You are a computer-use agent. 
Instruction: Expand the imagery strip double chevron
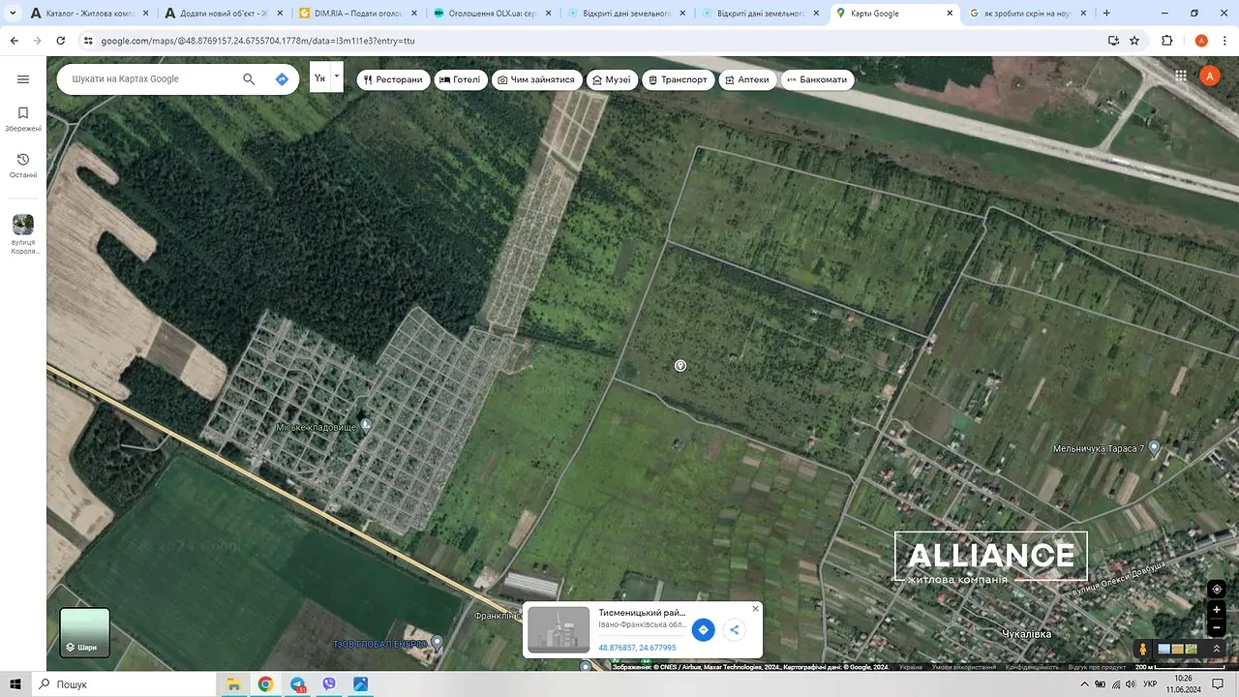point(1217,649)
